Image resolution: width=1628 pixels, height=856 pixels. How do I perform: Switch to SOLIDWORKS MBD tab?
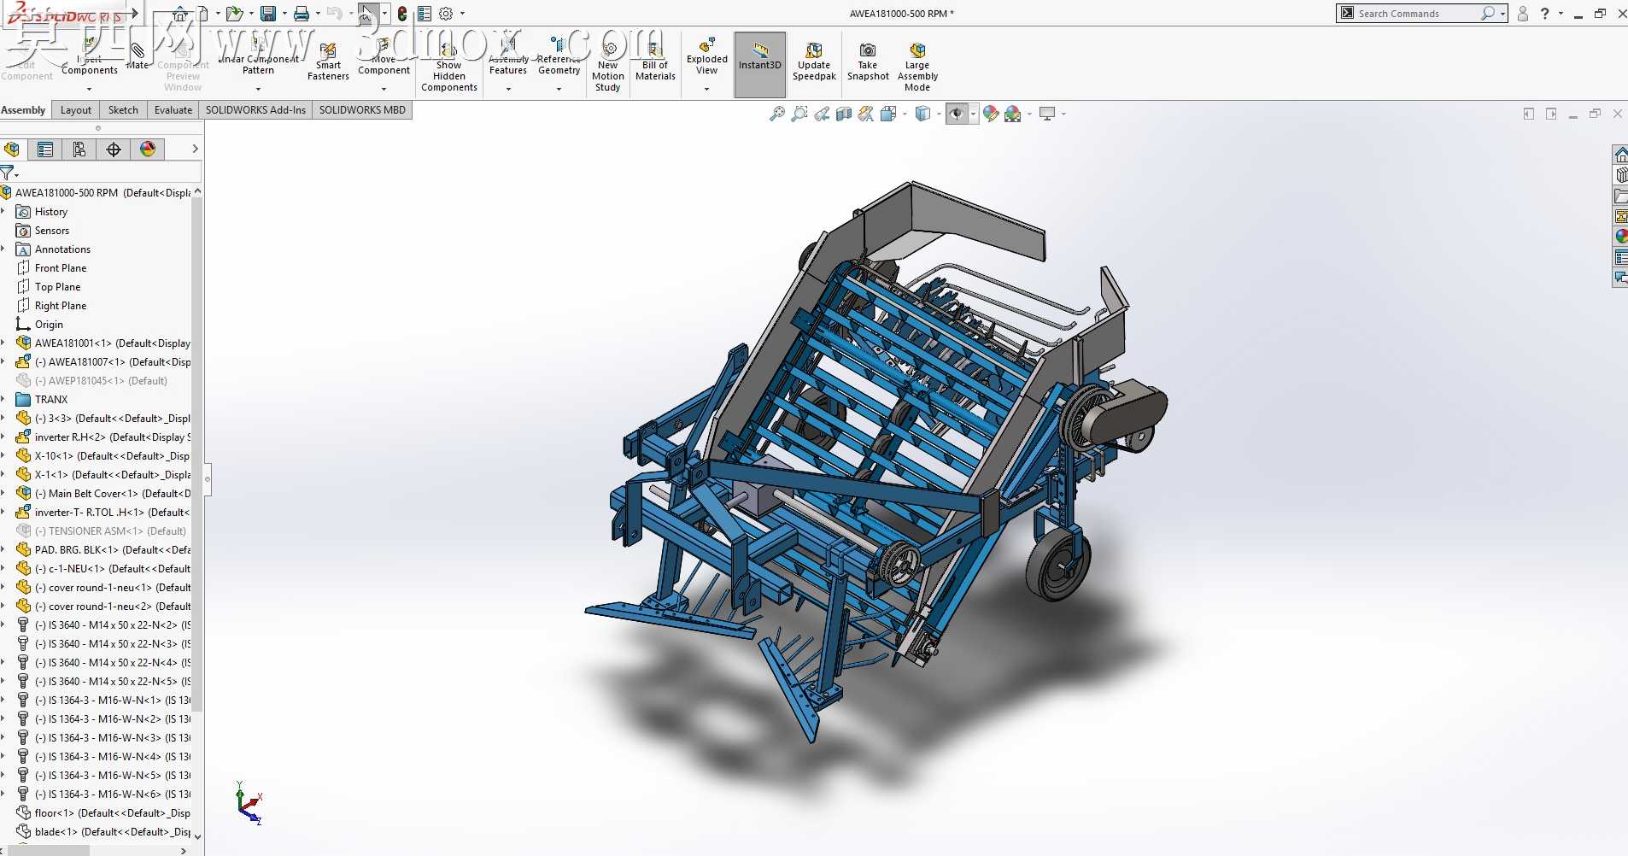[x=362, y=109]
